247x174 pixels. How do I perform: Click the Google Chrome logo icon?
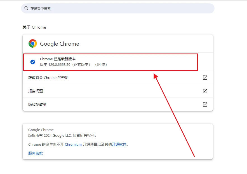(33, 43)
